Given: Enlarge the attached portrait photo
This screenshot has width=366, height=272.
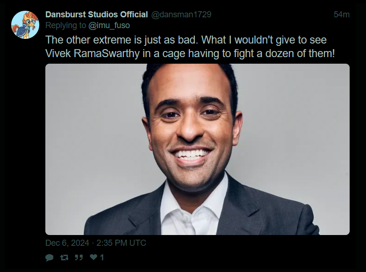Looking at the screenshot, I should coord(197,149).
